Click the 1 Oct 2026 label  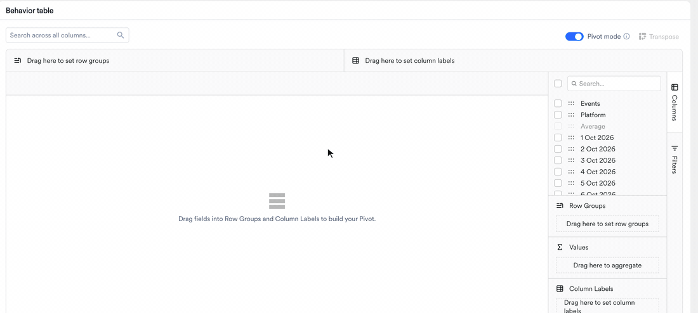[597, 138]
